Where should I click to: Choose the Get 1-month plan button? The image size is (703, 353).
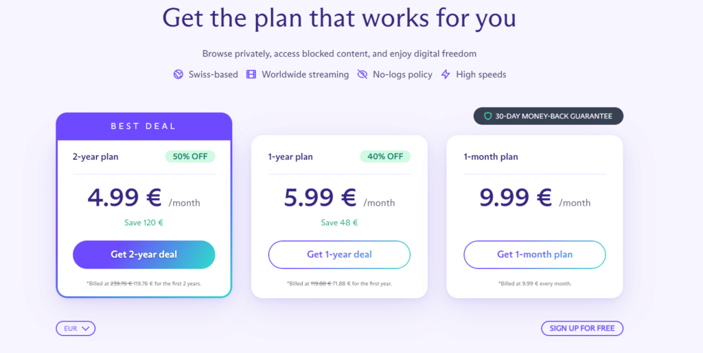[x=534, y=254]
